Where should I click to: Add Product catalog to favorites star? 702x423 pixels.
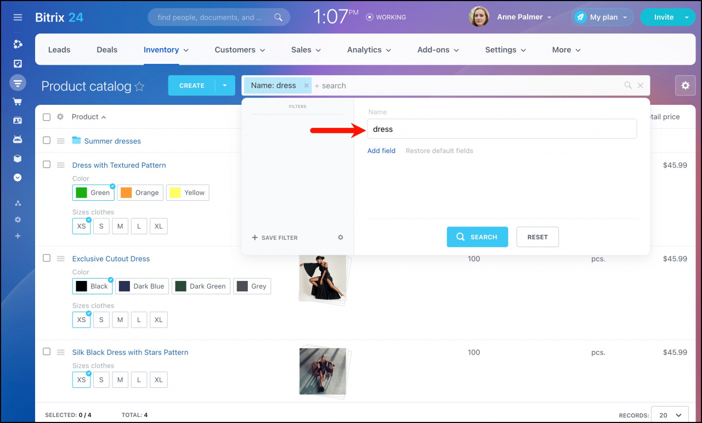pos(139,86)
